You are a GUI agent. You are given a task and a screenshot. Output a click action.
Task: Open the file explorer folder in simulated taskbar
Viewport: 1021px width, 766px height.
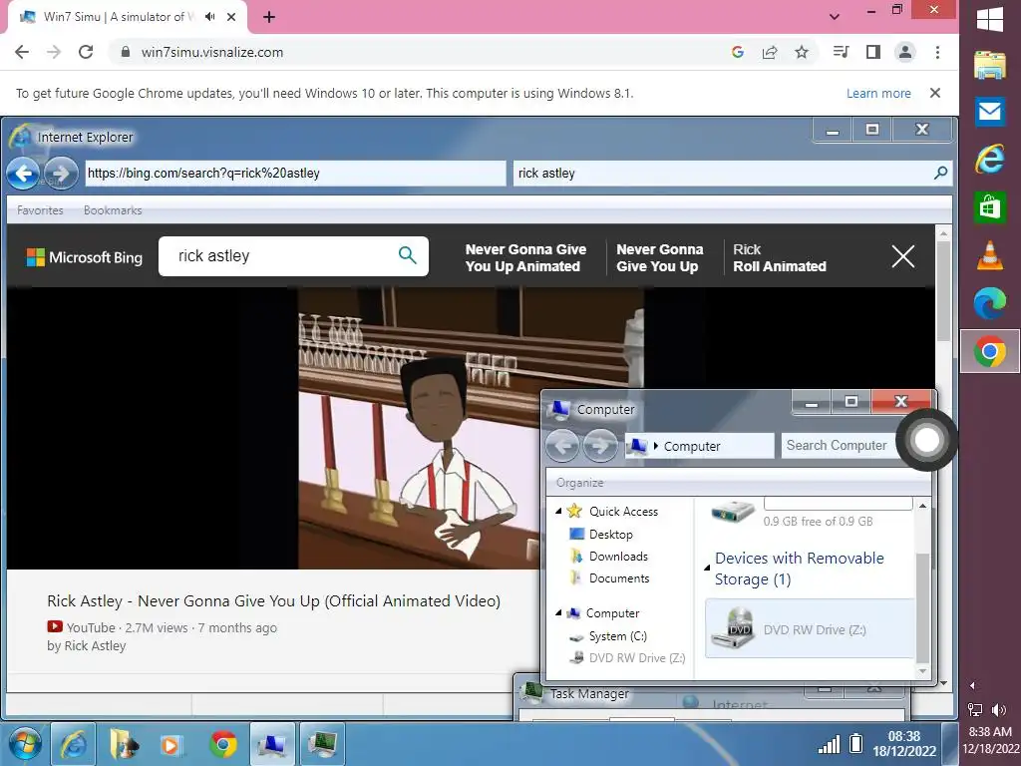point(123,744)
